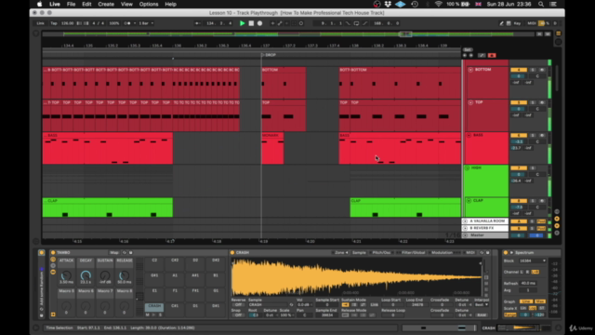Click the save icon on CRASH sampler
Viewport: 595px width, 335px height.
[488, 252]
